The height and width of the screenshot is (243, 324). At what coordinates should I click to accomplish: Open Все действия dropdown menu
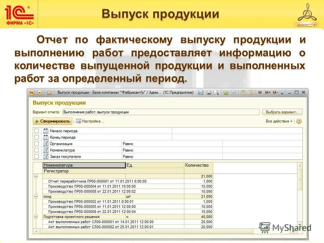click(279, 121)
